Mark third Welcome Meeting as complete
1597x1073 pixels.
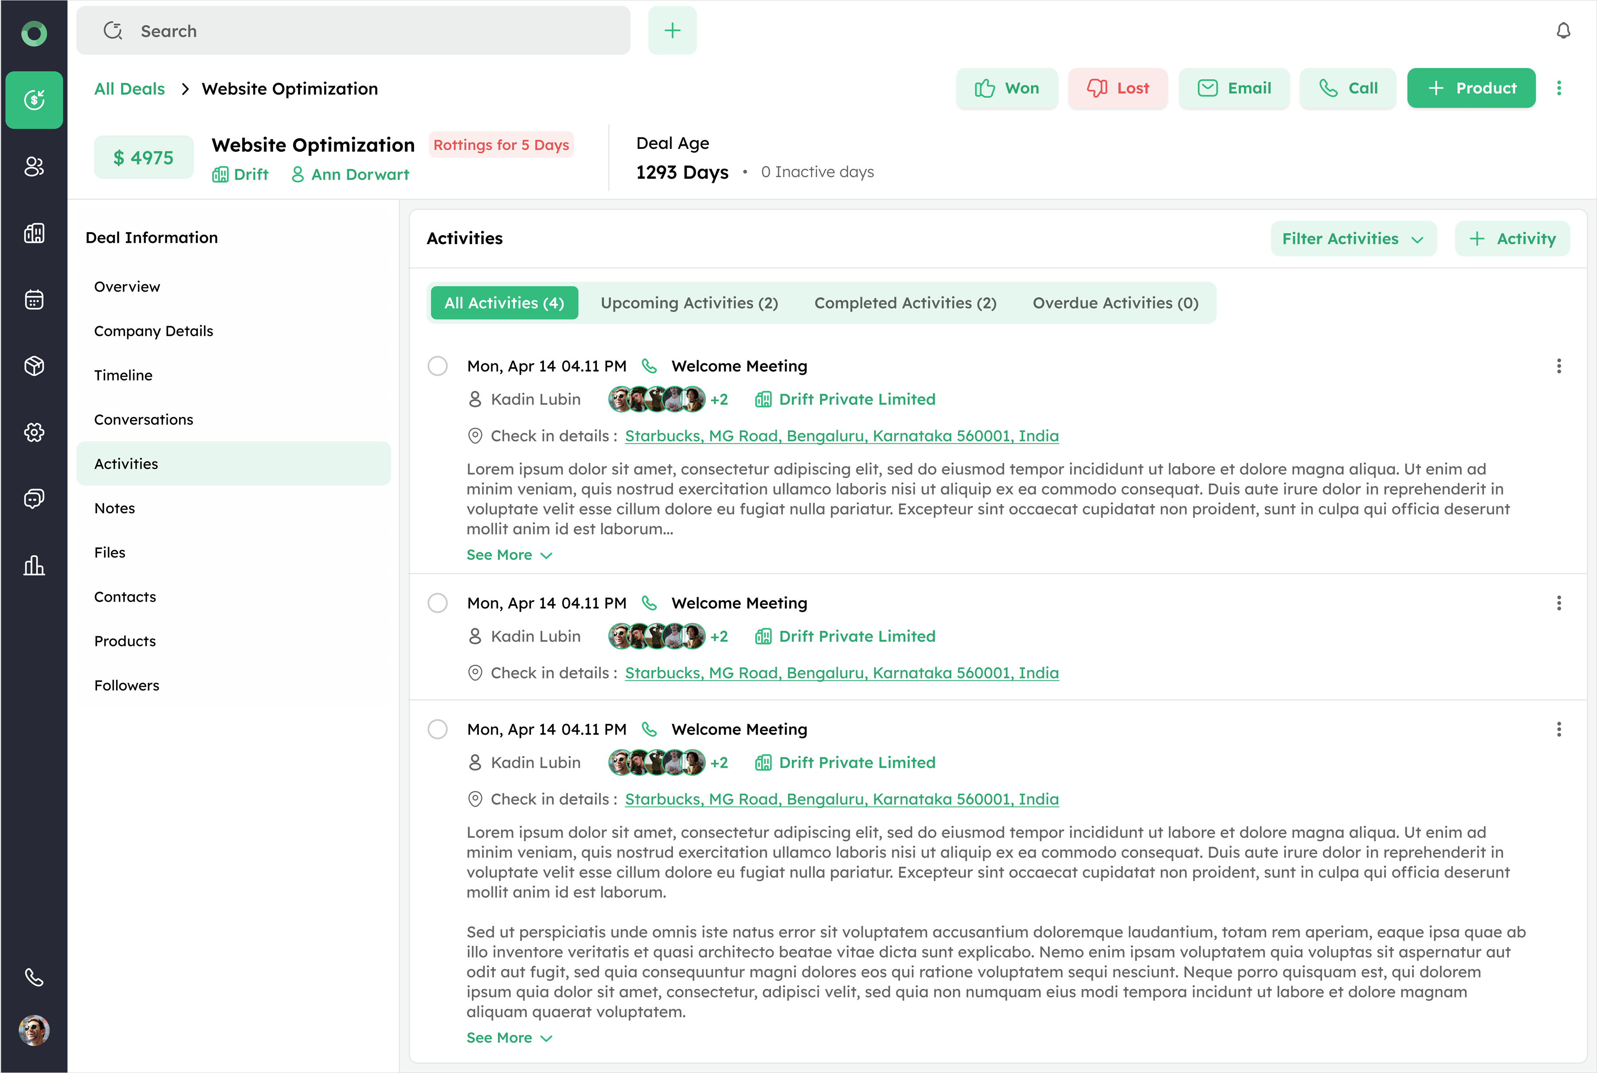coord(437,729)
